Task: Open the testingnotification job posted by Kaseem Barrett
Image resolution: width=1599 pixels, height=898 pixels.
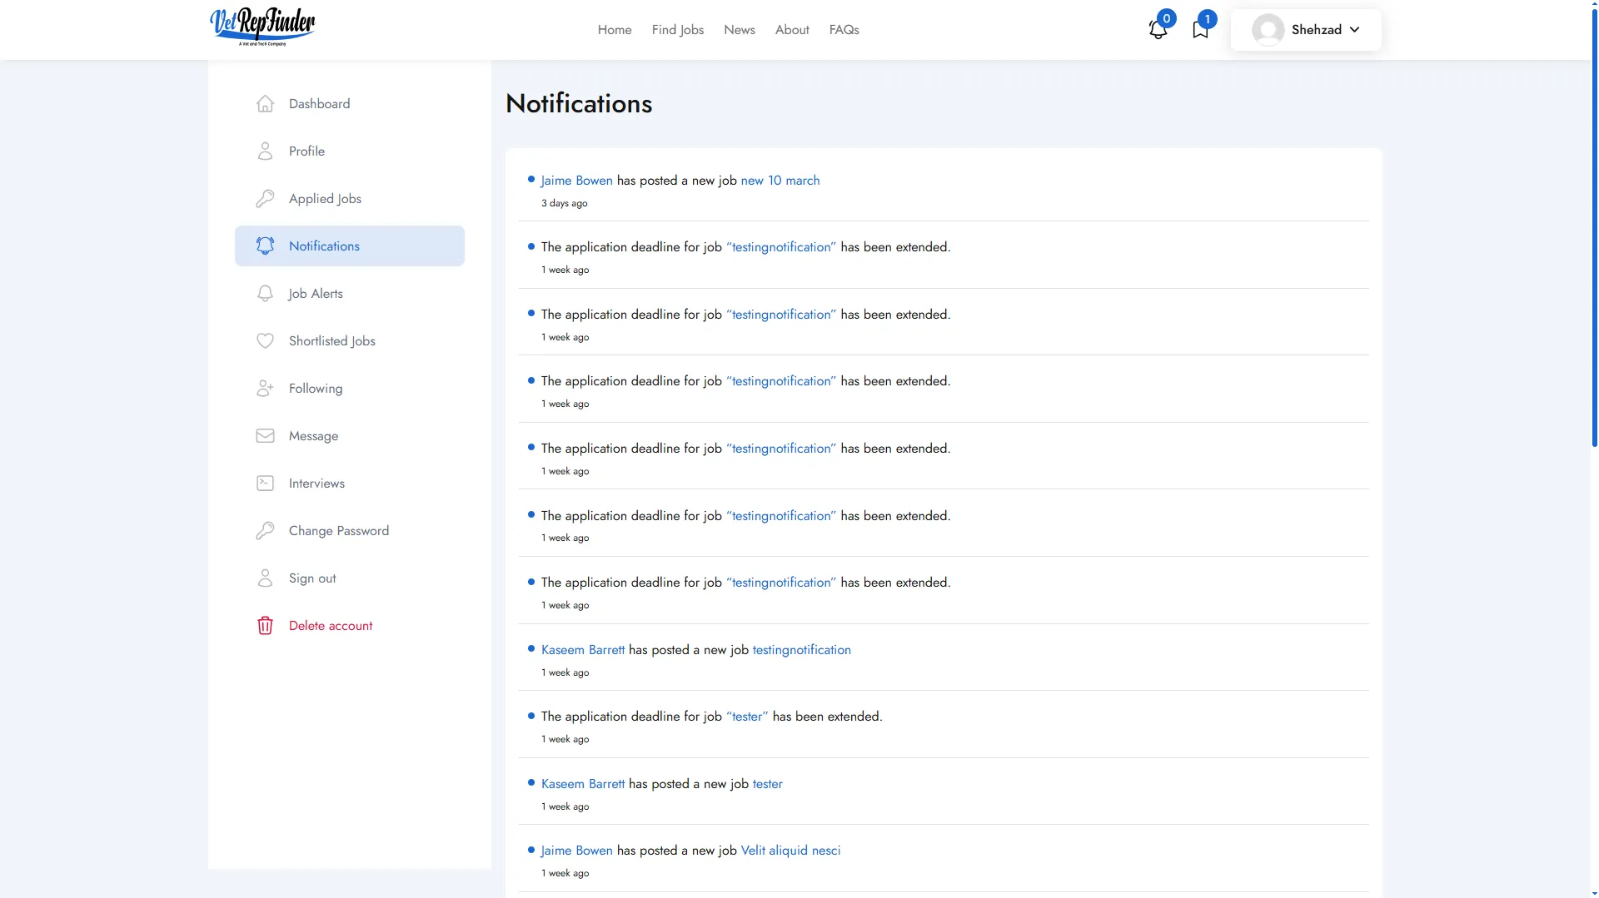Action: coord(801,650)
